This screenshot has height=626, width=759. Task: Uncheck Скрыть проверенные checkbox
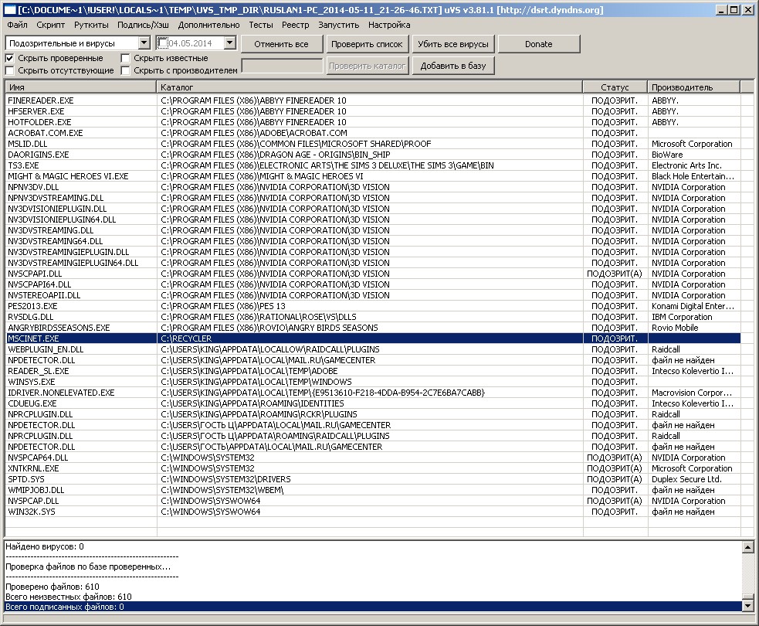[9, 58]
